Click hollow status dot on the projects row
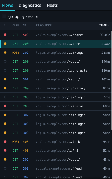Screen dimensions: 112x179 coord(5,70)
